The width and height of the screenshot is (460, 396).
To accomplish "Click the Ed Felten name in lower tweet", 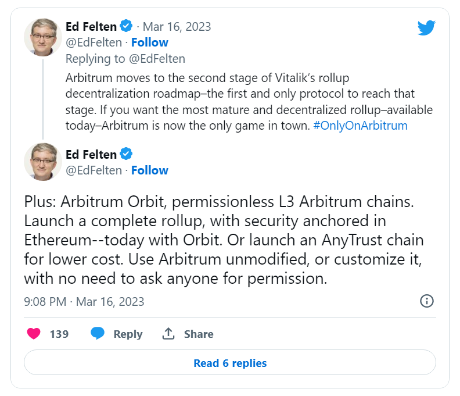I will [x=91, y=154].
